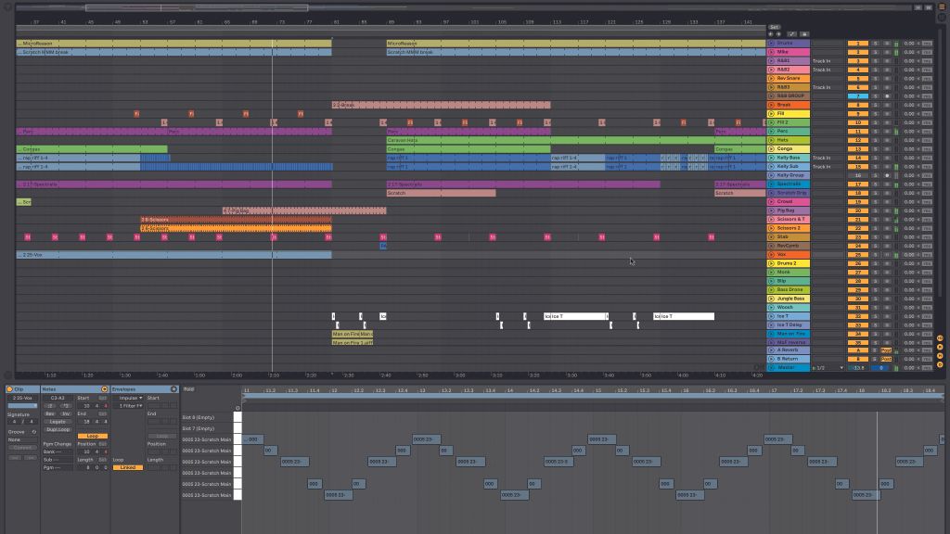Click the halve tempo :2 button
Viewport: 950px width, 534px height.
click(50, 406)
